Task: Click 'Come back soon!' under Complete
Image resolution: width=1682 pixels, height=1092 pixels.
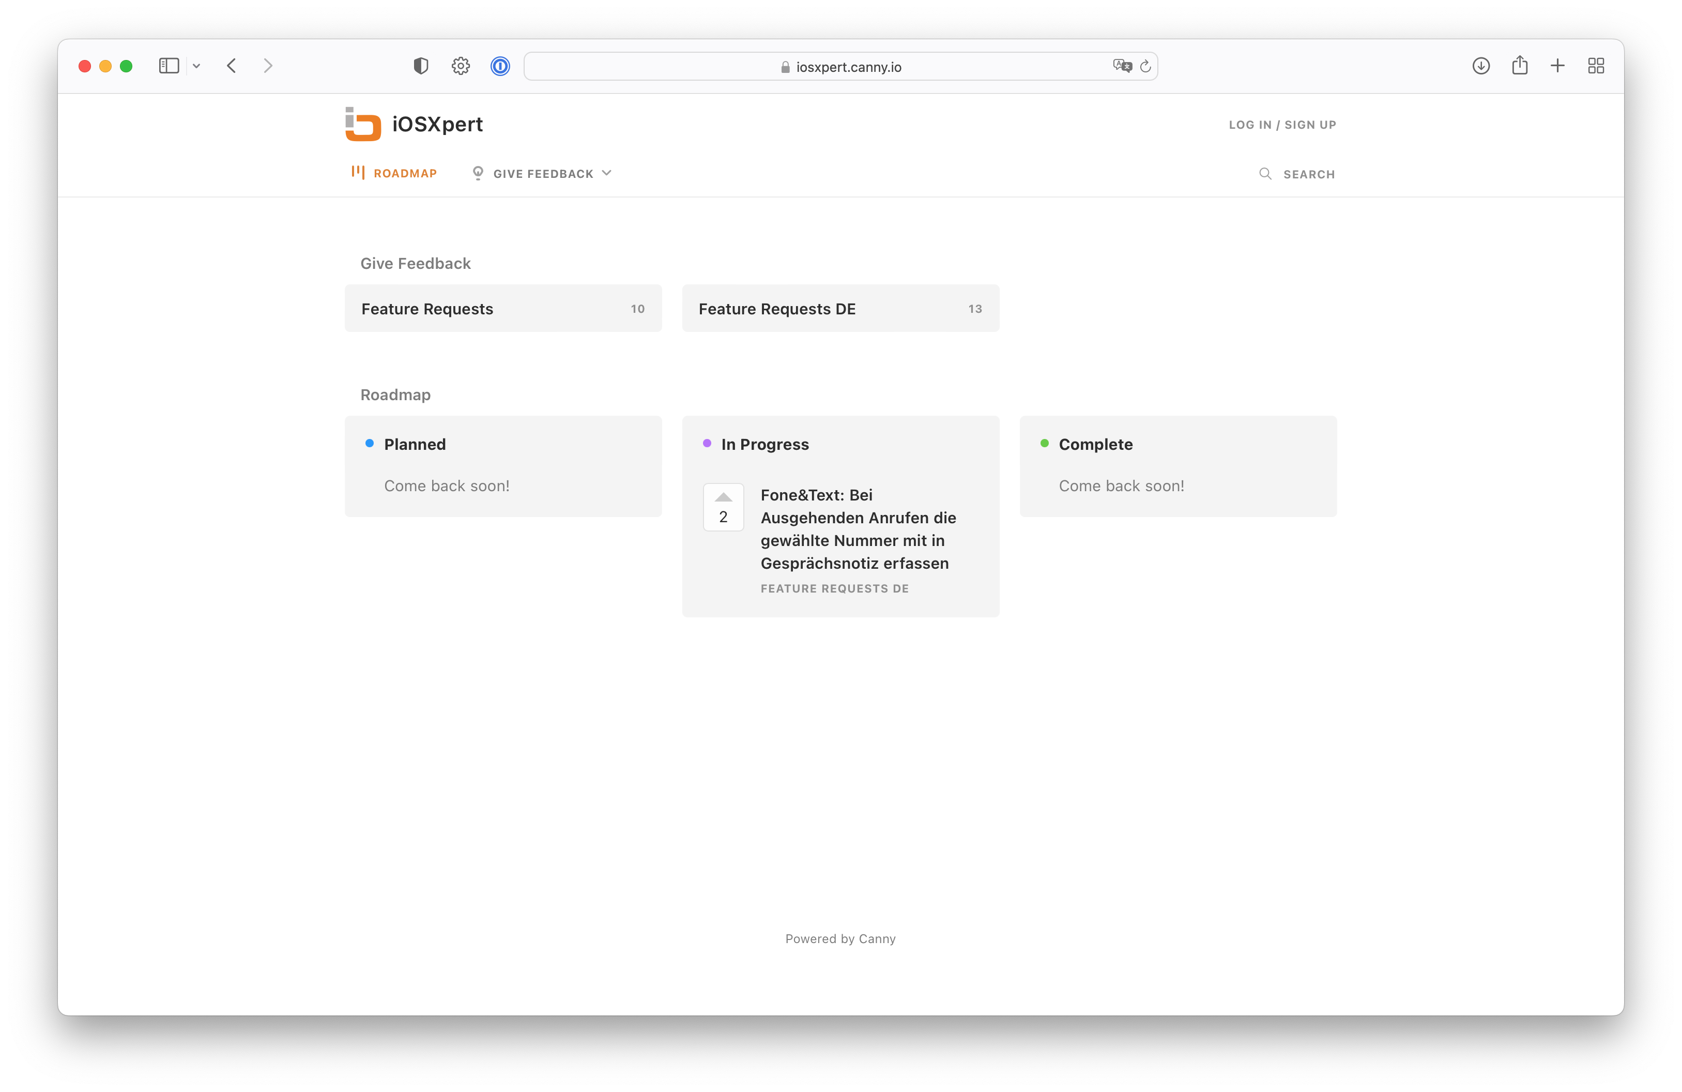Action: 1122,486
